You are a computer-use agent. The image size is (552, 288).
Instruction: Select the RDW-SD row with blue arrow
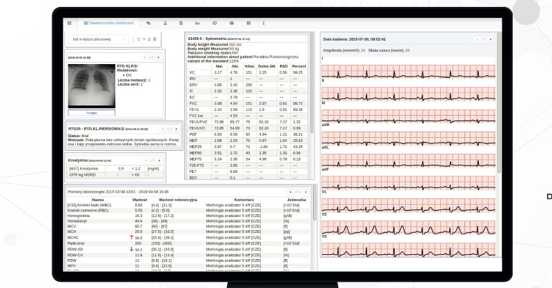pos(188,249)
